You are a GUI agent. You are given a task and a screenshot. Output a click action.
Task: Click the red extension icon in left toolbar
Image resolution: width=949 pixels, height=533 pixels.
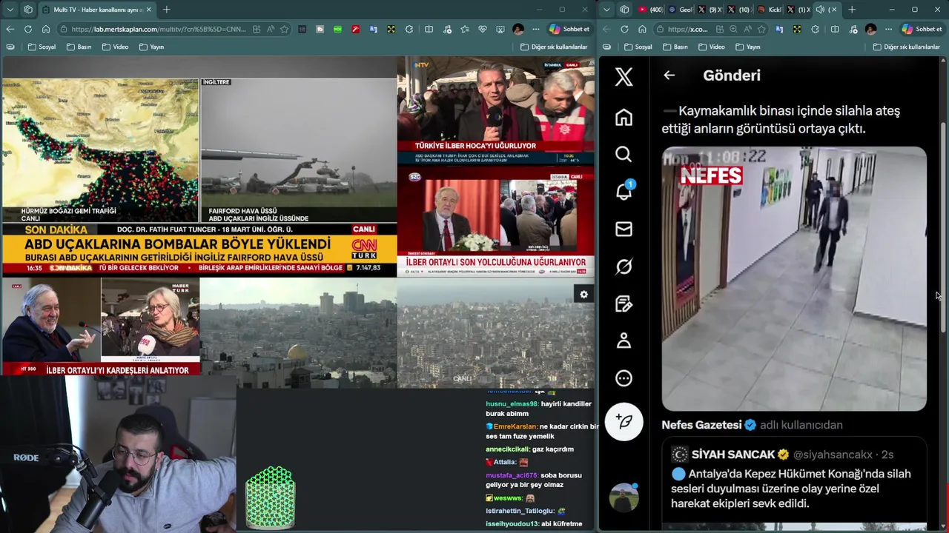pyautogui.click(x=355, y=29)
